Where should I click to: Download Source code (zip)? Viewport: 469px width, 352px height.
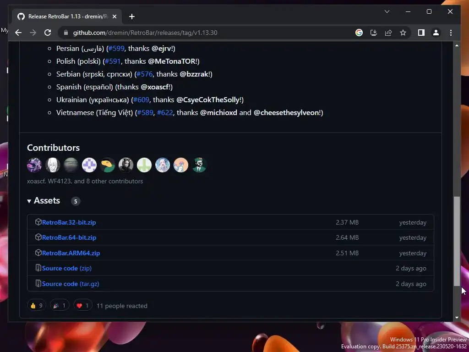coord(67,268)
